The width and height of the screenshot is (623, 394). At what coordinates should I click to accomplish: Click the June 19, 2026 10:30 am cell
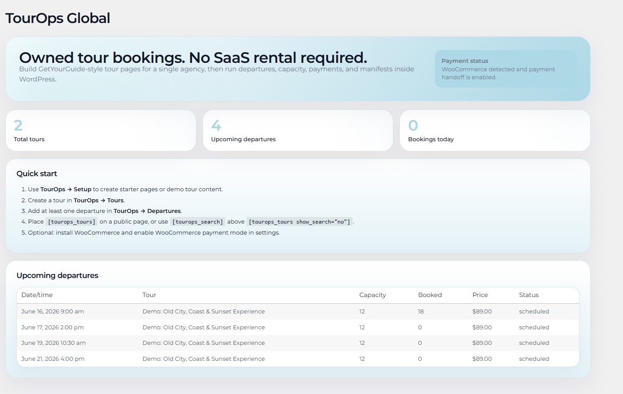53,343
